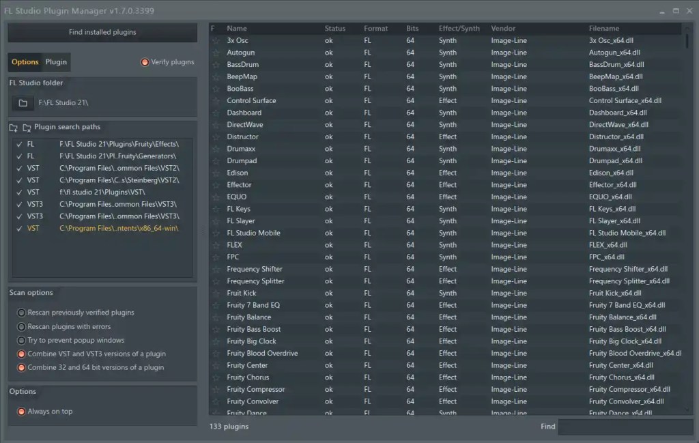Uncheck the Steinberg\VST2 search path

pyautogui.click(x=19, y=180)
